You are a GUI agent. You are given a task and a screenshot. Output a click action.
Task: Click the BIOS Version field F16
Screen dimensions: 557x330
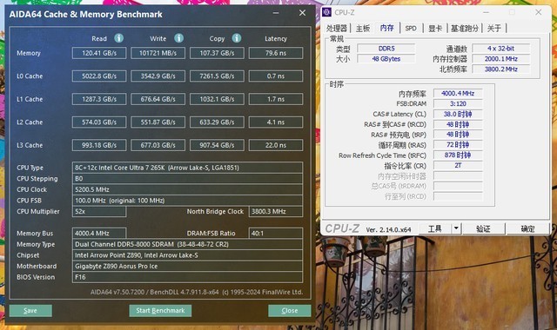coord(187,277)
